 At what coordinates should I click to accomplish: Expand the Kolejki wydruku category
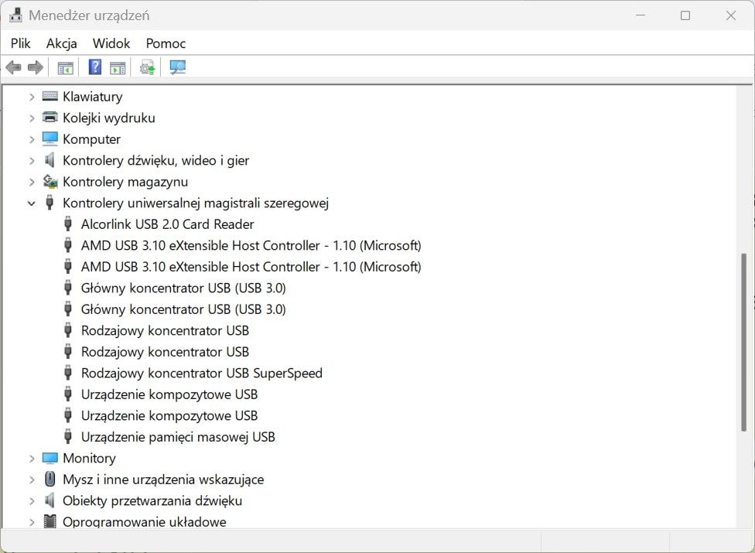32,118
